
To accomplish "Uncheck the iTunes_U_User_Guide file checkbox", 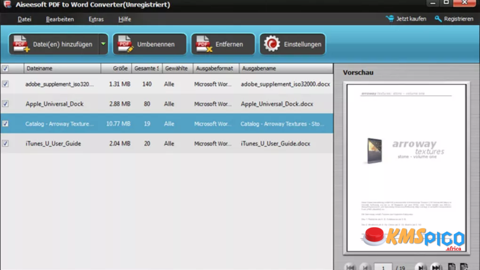I will tap(5, 143).
